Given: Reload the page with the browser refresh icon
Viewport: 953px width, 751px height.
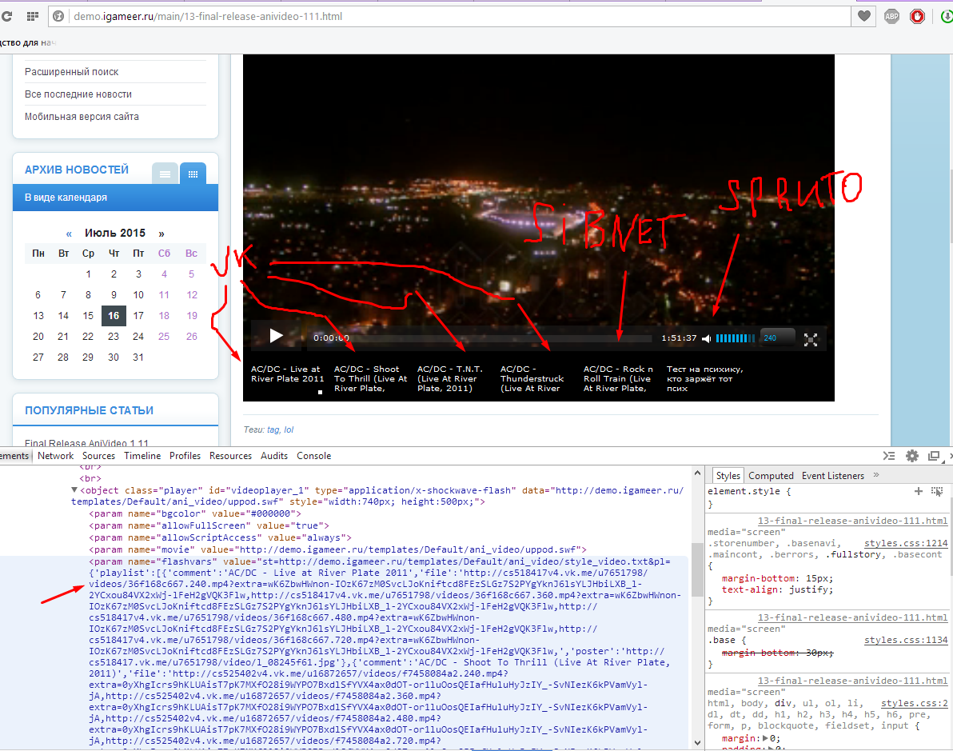Looking at the screenshot, I should click(6, 17).
